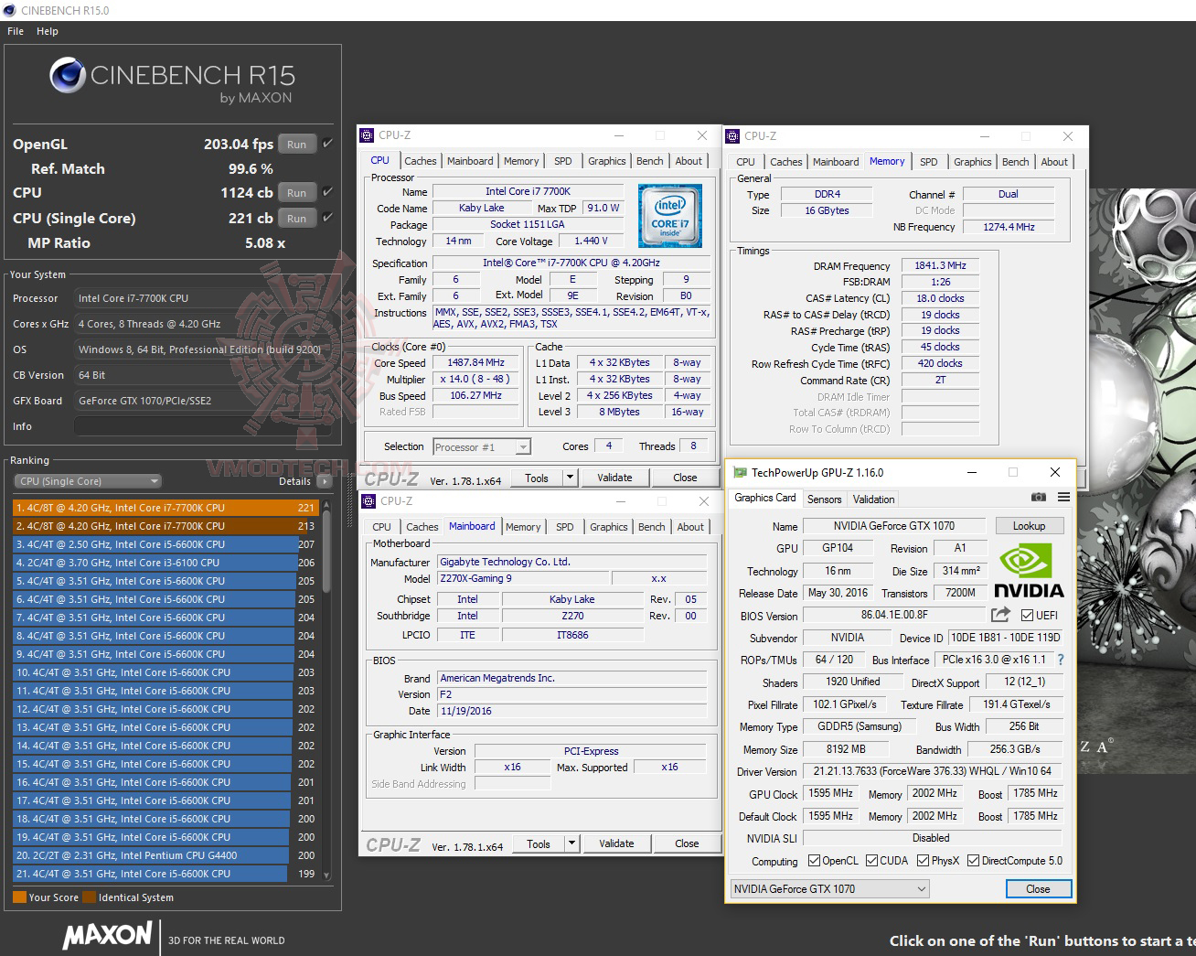Toggle the CPU (Single Core) test checkbox
This screenshot has width=1196, height=956.
tap(327, 218)
